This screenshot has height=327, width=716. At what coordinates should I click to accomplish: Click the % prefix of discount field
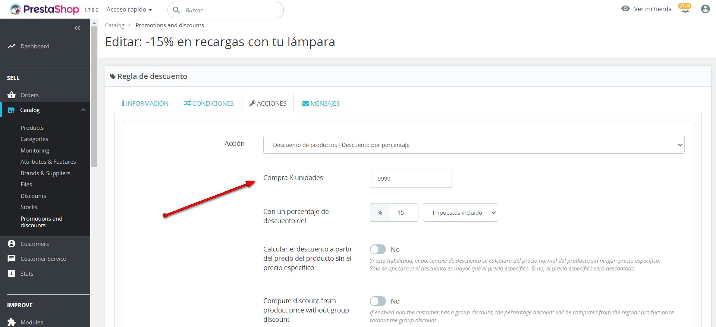point(380,213)
